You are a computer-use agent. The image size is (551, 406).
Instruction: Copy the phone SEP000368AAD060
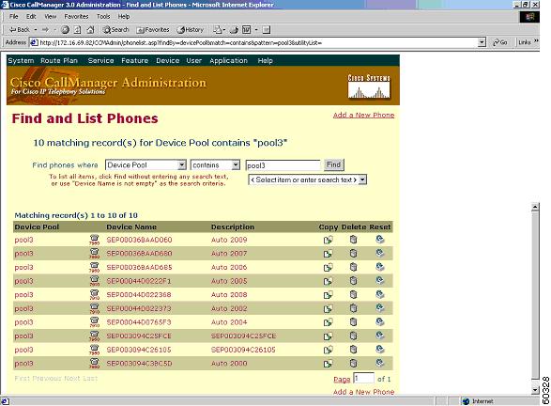click(328, 241)
